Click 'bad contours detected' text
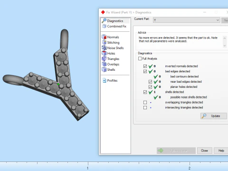228x171 pixels. tap(184, 76)
